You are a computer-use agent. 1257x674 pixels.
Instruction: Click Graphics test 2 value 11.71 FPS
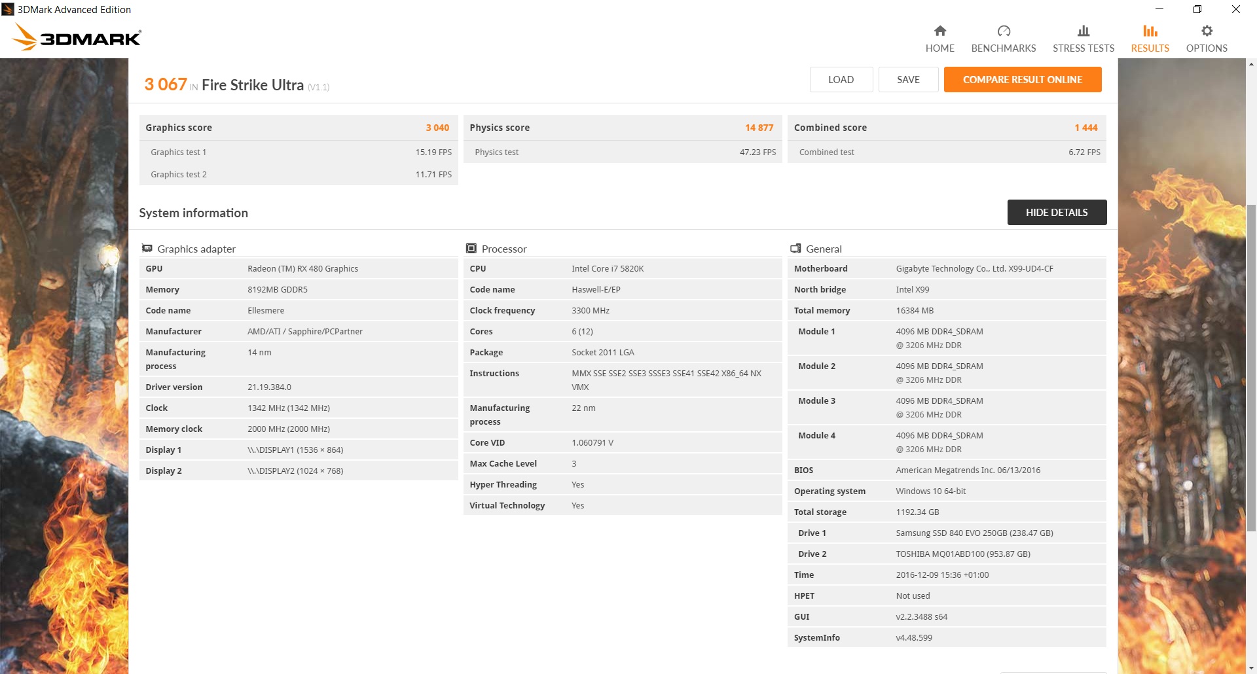coord(433,174)
